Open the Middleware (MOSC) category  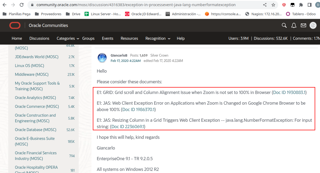(x=32, y=74)
